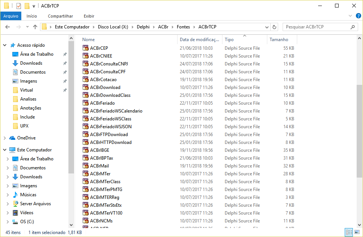
Task: Click the ACBrMail file icon
Action: point(86,166)
